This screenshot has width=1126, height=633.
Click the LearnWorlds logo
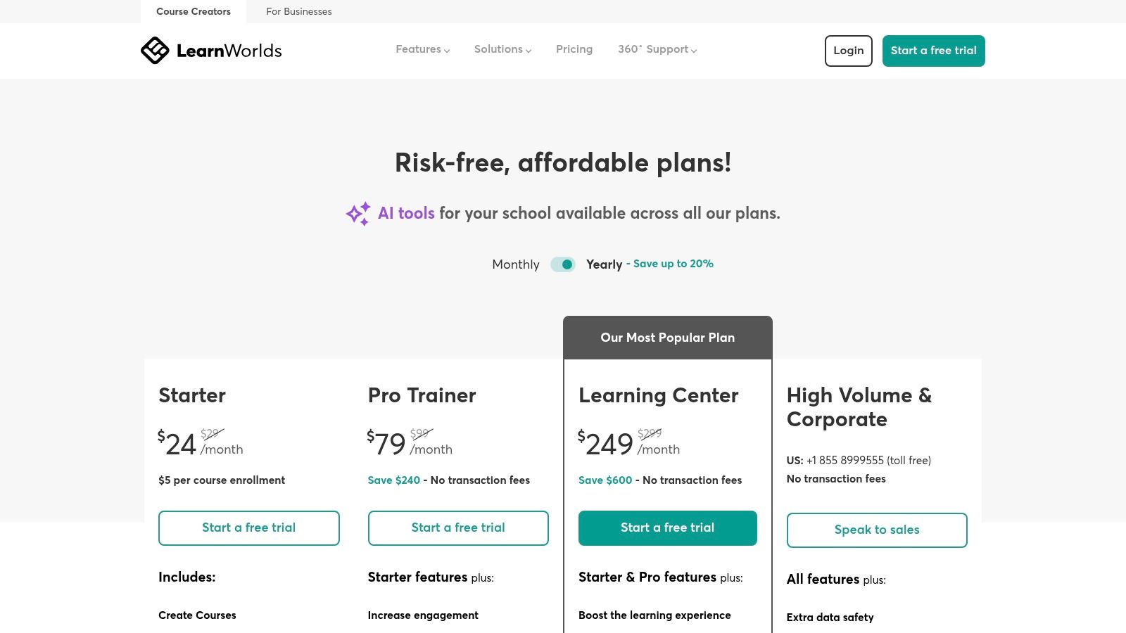click(x=211, y=50)
